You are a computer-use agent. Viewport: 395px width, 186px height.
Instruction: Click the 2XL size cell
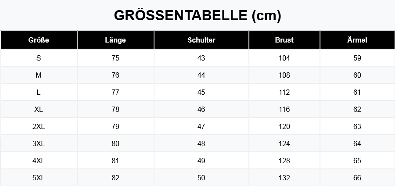click(x=39, y=126)
